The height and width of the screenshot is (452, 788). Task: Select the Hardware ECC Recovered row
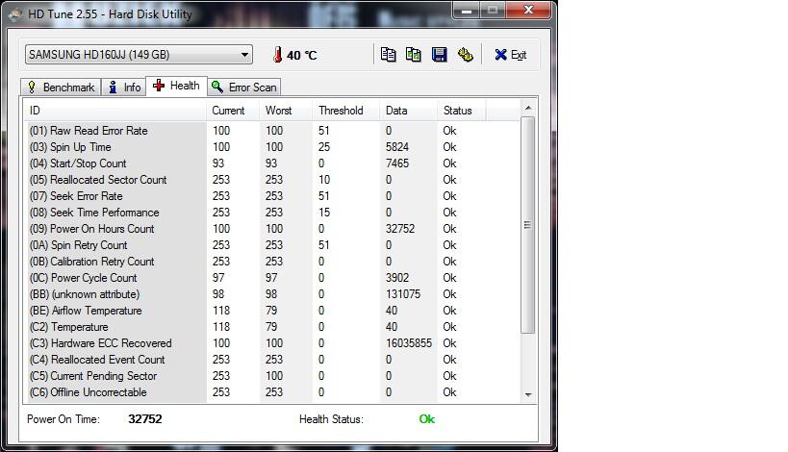pyautogui.click(x=271, y=343)
